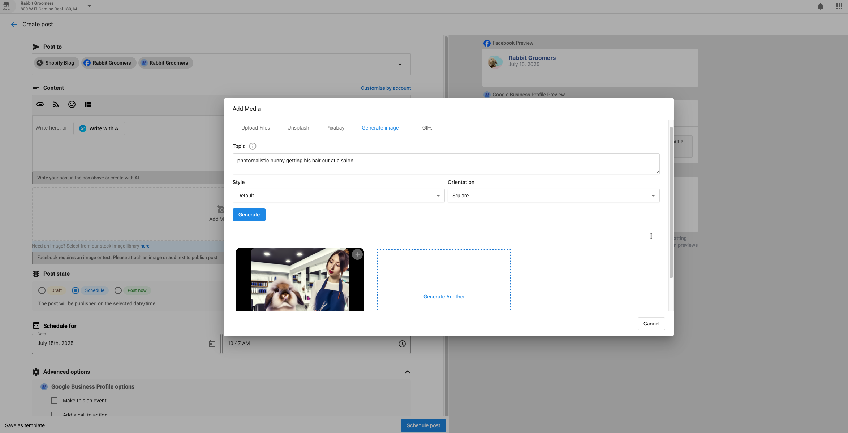Click the template layout icon in content toolbar
Screen dimensions: 848x433
click(x=88, y=104)
